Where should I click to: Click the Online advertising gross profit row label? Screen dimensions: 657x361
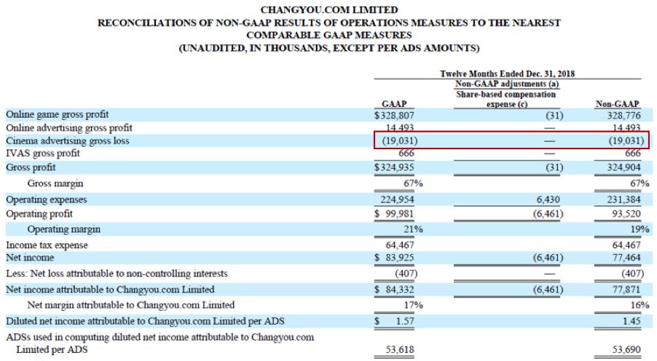[71, 127]
